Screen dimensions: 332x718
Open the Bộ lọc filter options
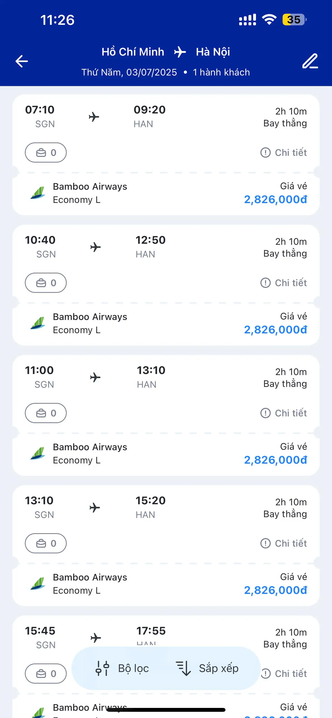tap(123, 668)
